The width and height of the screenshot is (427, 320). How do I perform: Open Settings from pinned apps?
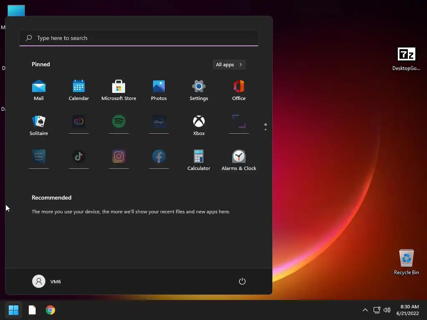pyautogui.click(x=199, y=90)
